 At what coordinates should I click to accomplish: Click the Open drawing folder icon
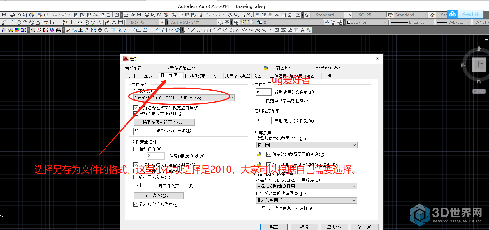132,15
